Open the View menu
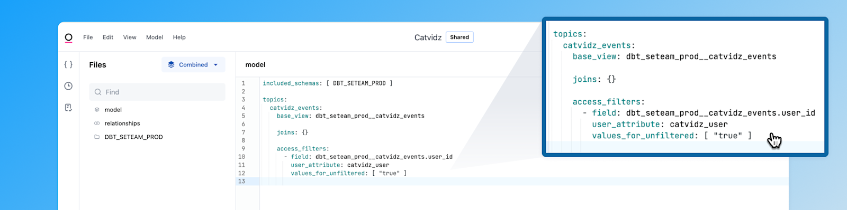The image size is (847, 210). pos(130,37)
